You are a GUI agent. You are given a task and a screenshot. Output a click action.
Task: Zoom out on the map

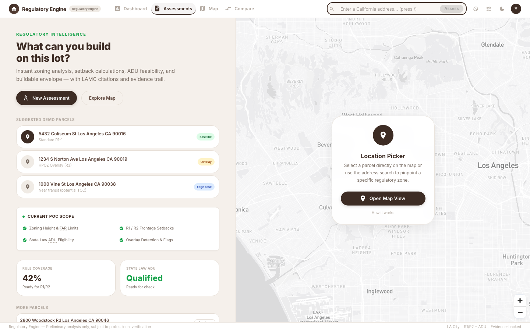520,312
